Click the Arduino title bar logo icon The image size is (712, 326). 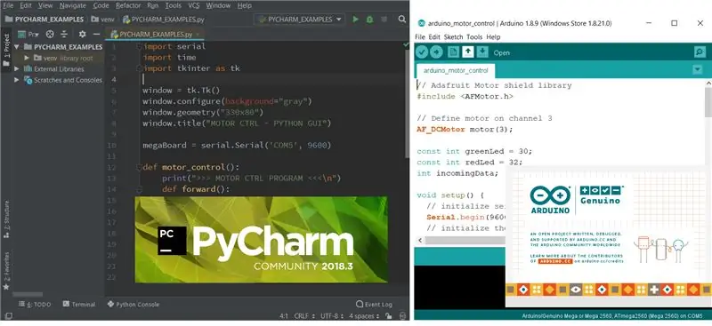coord(421,23)
